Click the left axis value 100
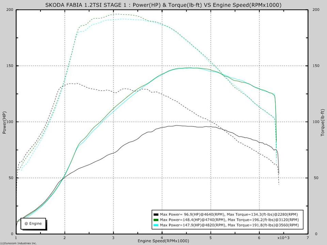 10,122
